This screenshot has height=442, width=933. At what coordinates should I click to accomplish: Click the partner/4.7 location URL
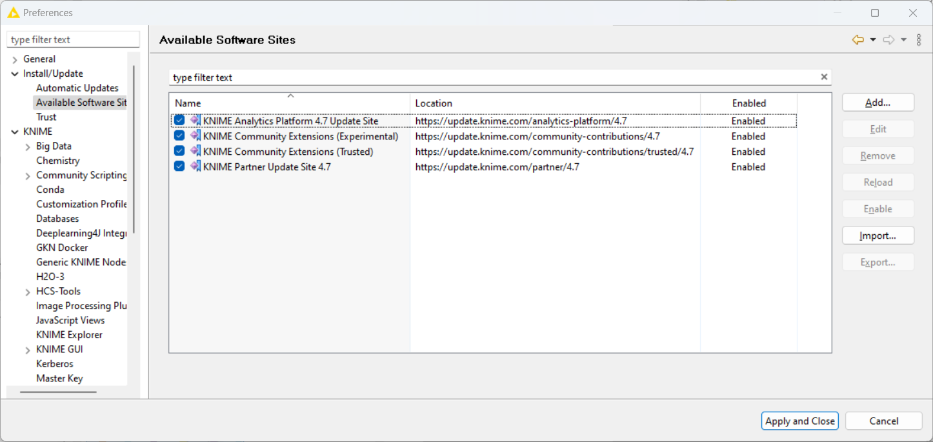[497, 166]
